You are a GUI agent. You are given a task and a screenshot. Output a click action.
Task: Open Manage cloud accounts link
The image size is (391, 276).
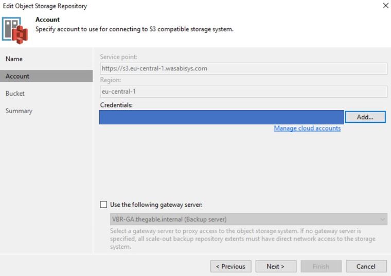(x=307, y=128)
